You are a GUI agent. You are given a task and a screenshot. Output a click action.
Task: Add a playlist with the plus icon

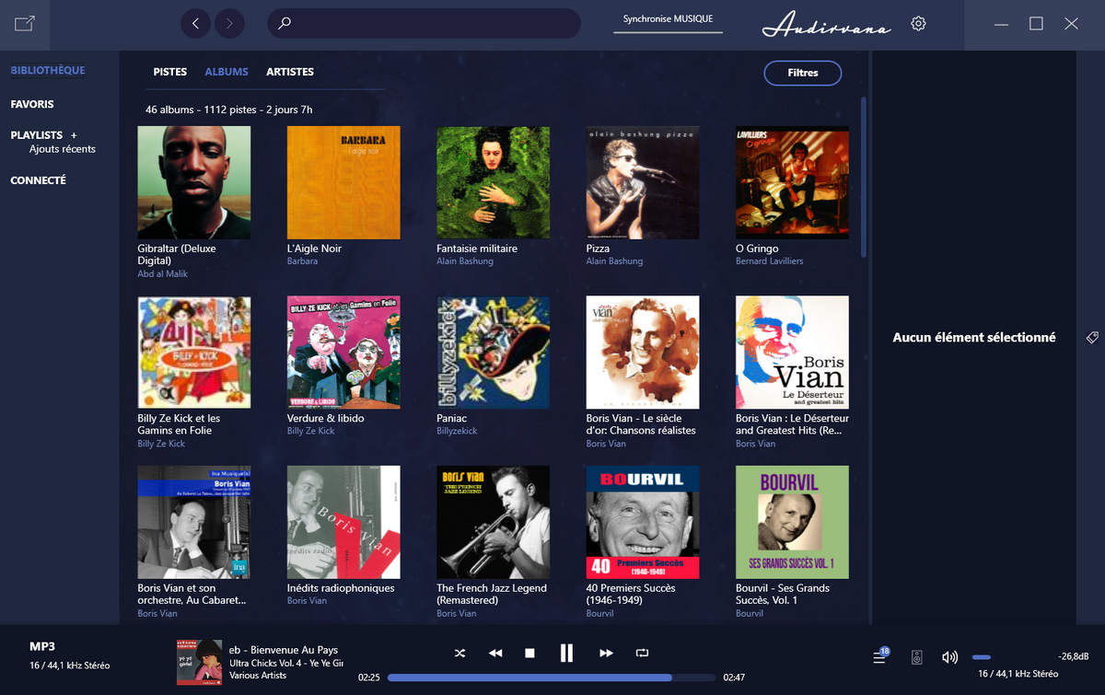coord(74,135)
